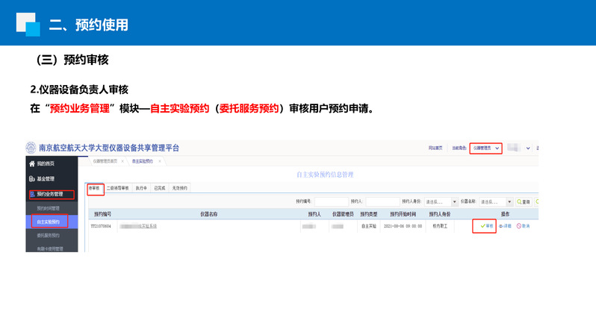Click the 我的首页 home icon in sidebar
The height and width of the screenshot is (335, 596).
pyautogui.click(x=31, y=163)
